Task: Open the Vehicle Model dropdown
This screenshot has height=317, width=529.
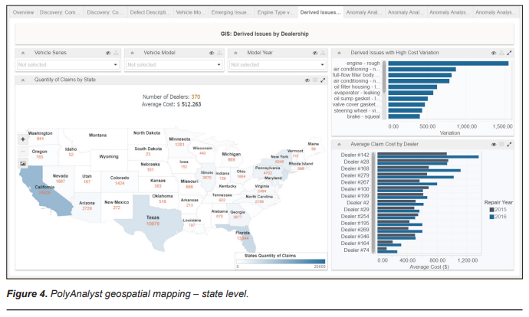Action: [174, 64]
